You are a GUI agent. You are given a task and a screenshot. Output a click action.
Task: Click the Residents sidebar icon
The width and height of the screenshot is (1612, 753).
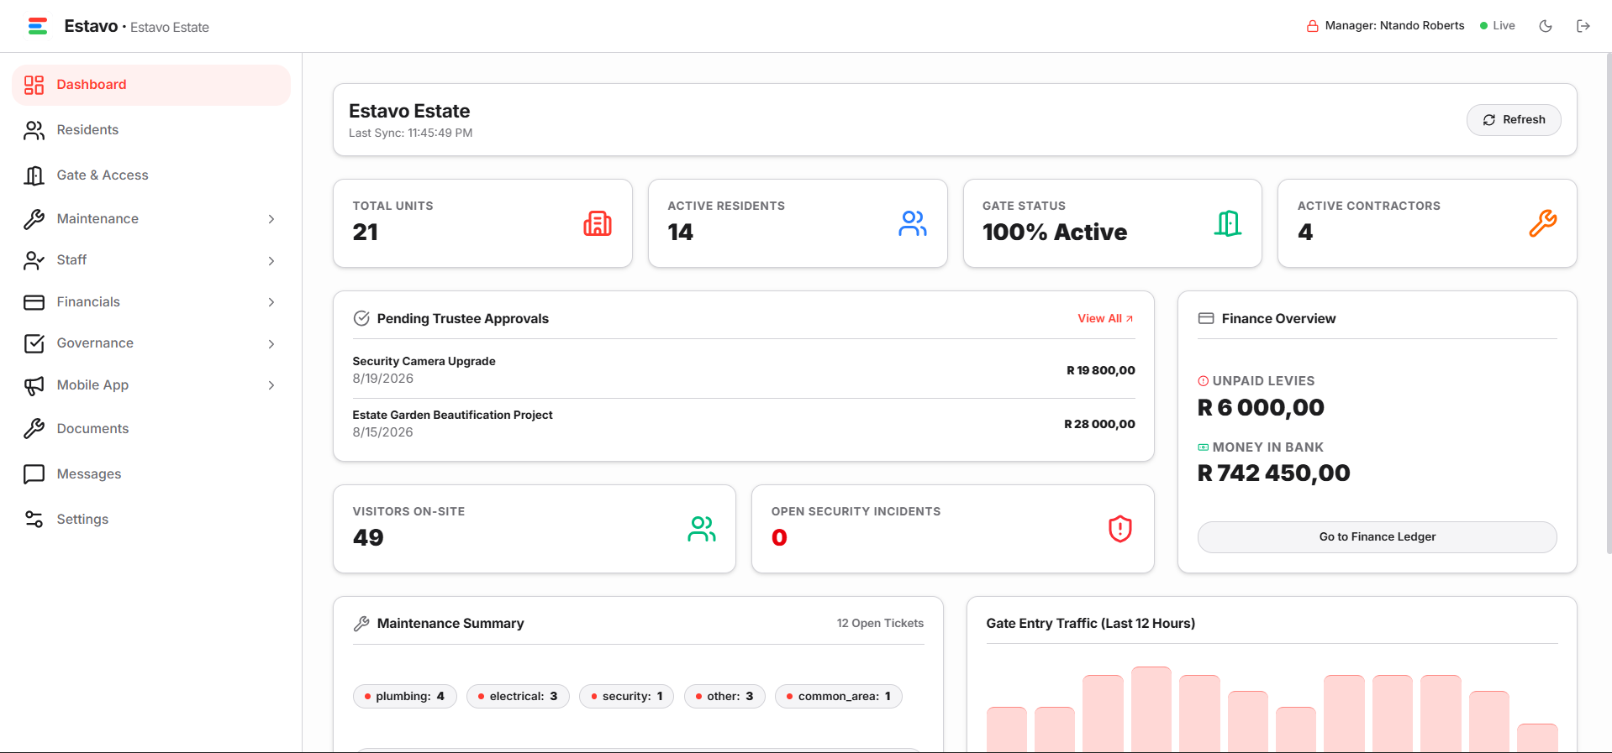34,130
